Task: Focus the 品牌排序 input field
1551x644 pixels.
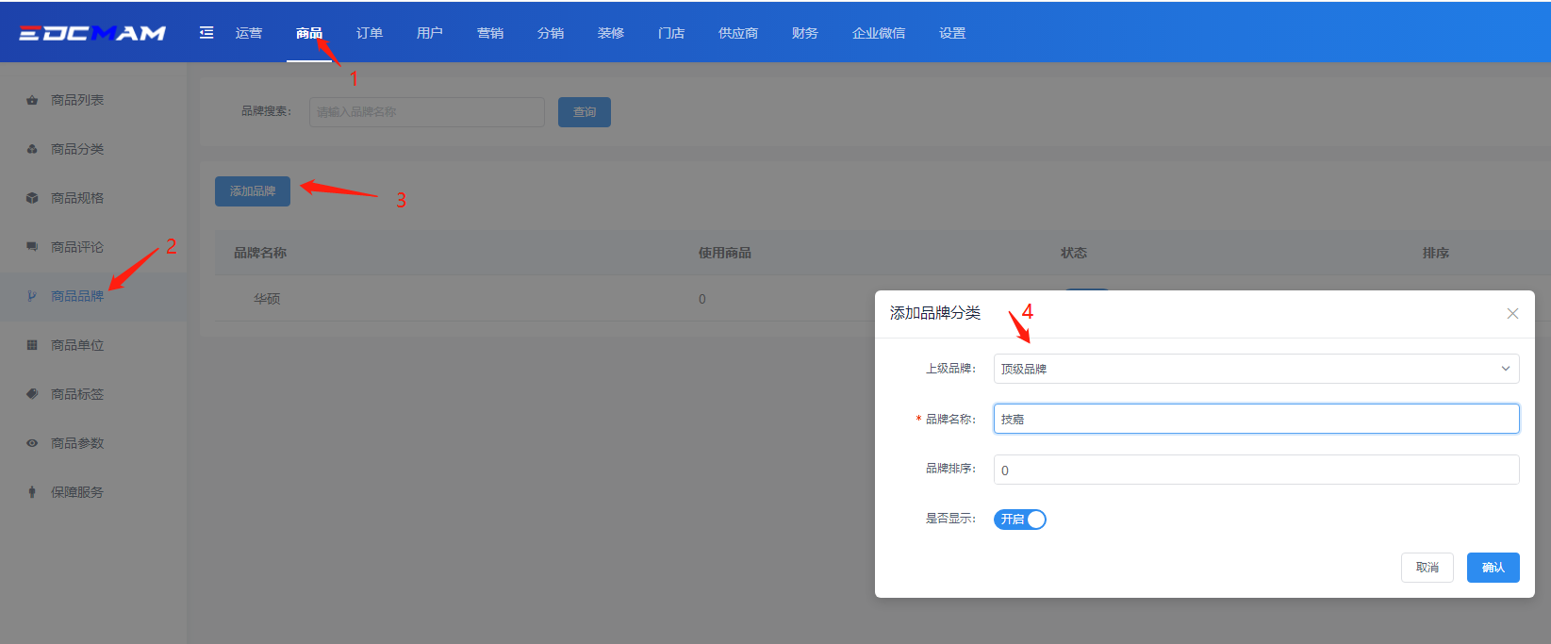Action: pos(1256,470)
